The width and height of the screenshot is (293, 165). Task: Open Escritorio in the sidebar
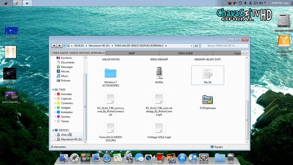click(x=65, y=58)
